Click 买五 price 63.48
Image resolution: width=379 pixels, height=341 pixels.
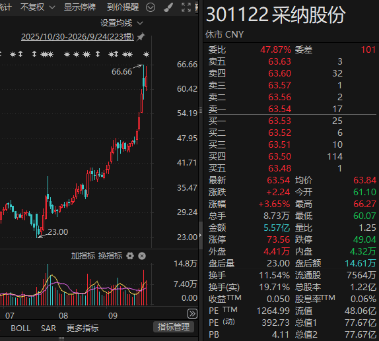(x=280, y=168)
